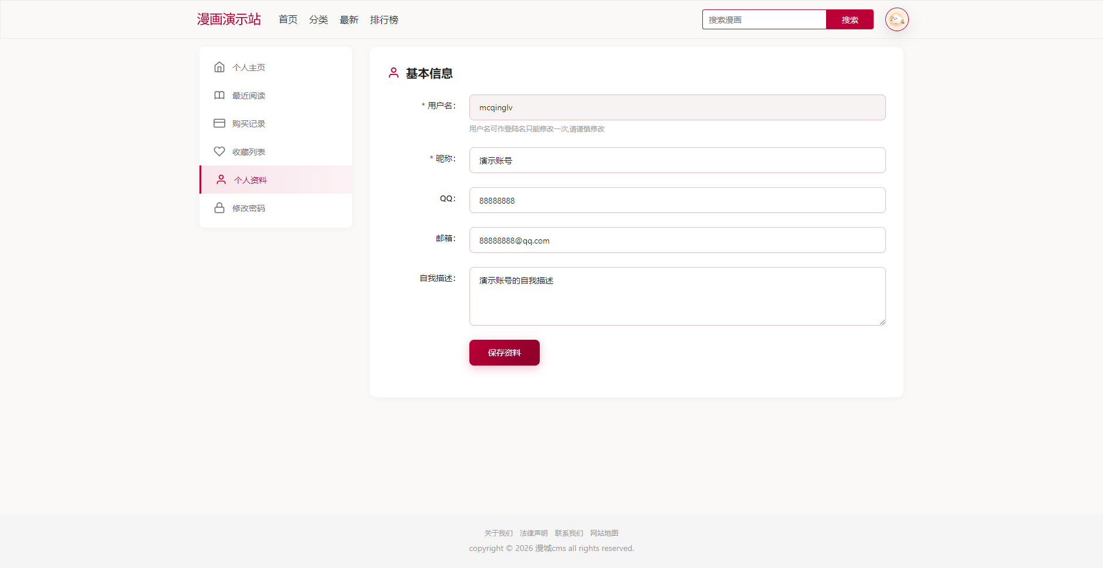Open the 个人主页 sidebar item
The image size is (1103, 568).
276,67
